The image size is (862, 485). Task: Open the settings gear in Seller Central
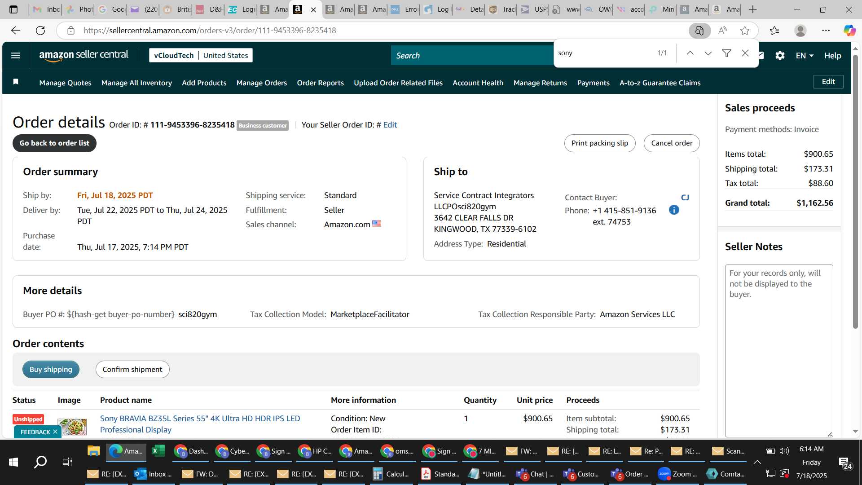click(x=780, y=56)
